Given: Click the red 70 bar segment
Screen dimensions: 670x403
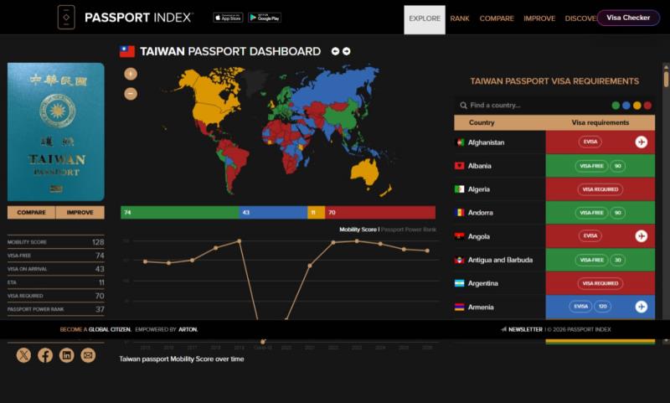Looking at the screenshot, I should point(380,213).
